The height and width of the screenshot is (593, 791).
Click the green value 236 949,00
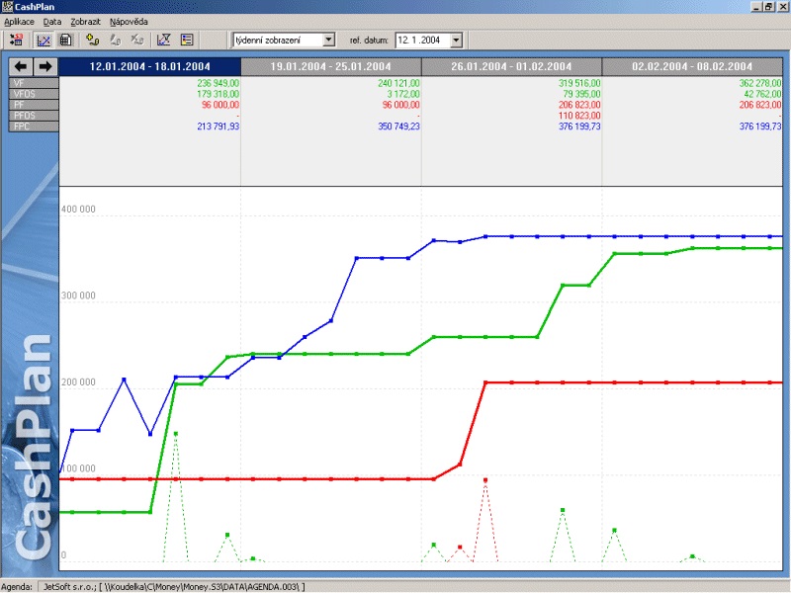coord(218,83)
